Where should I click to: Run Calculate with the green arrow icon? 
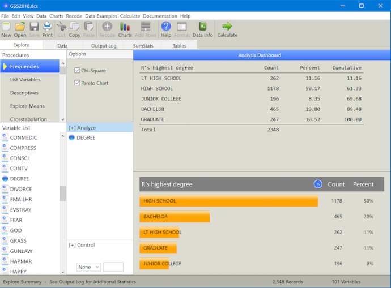click(227, 27)
